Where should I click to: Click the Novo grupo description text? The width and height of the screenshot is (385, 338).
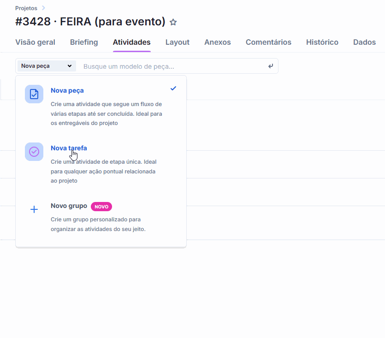pos(98,224)
